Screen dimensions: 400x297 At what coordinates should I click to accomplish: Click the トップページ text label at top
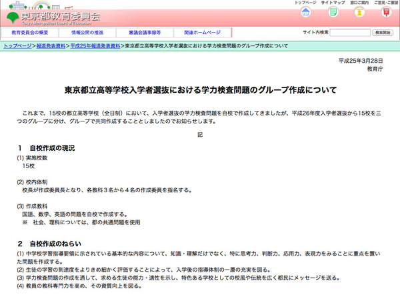(305, 3)
